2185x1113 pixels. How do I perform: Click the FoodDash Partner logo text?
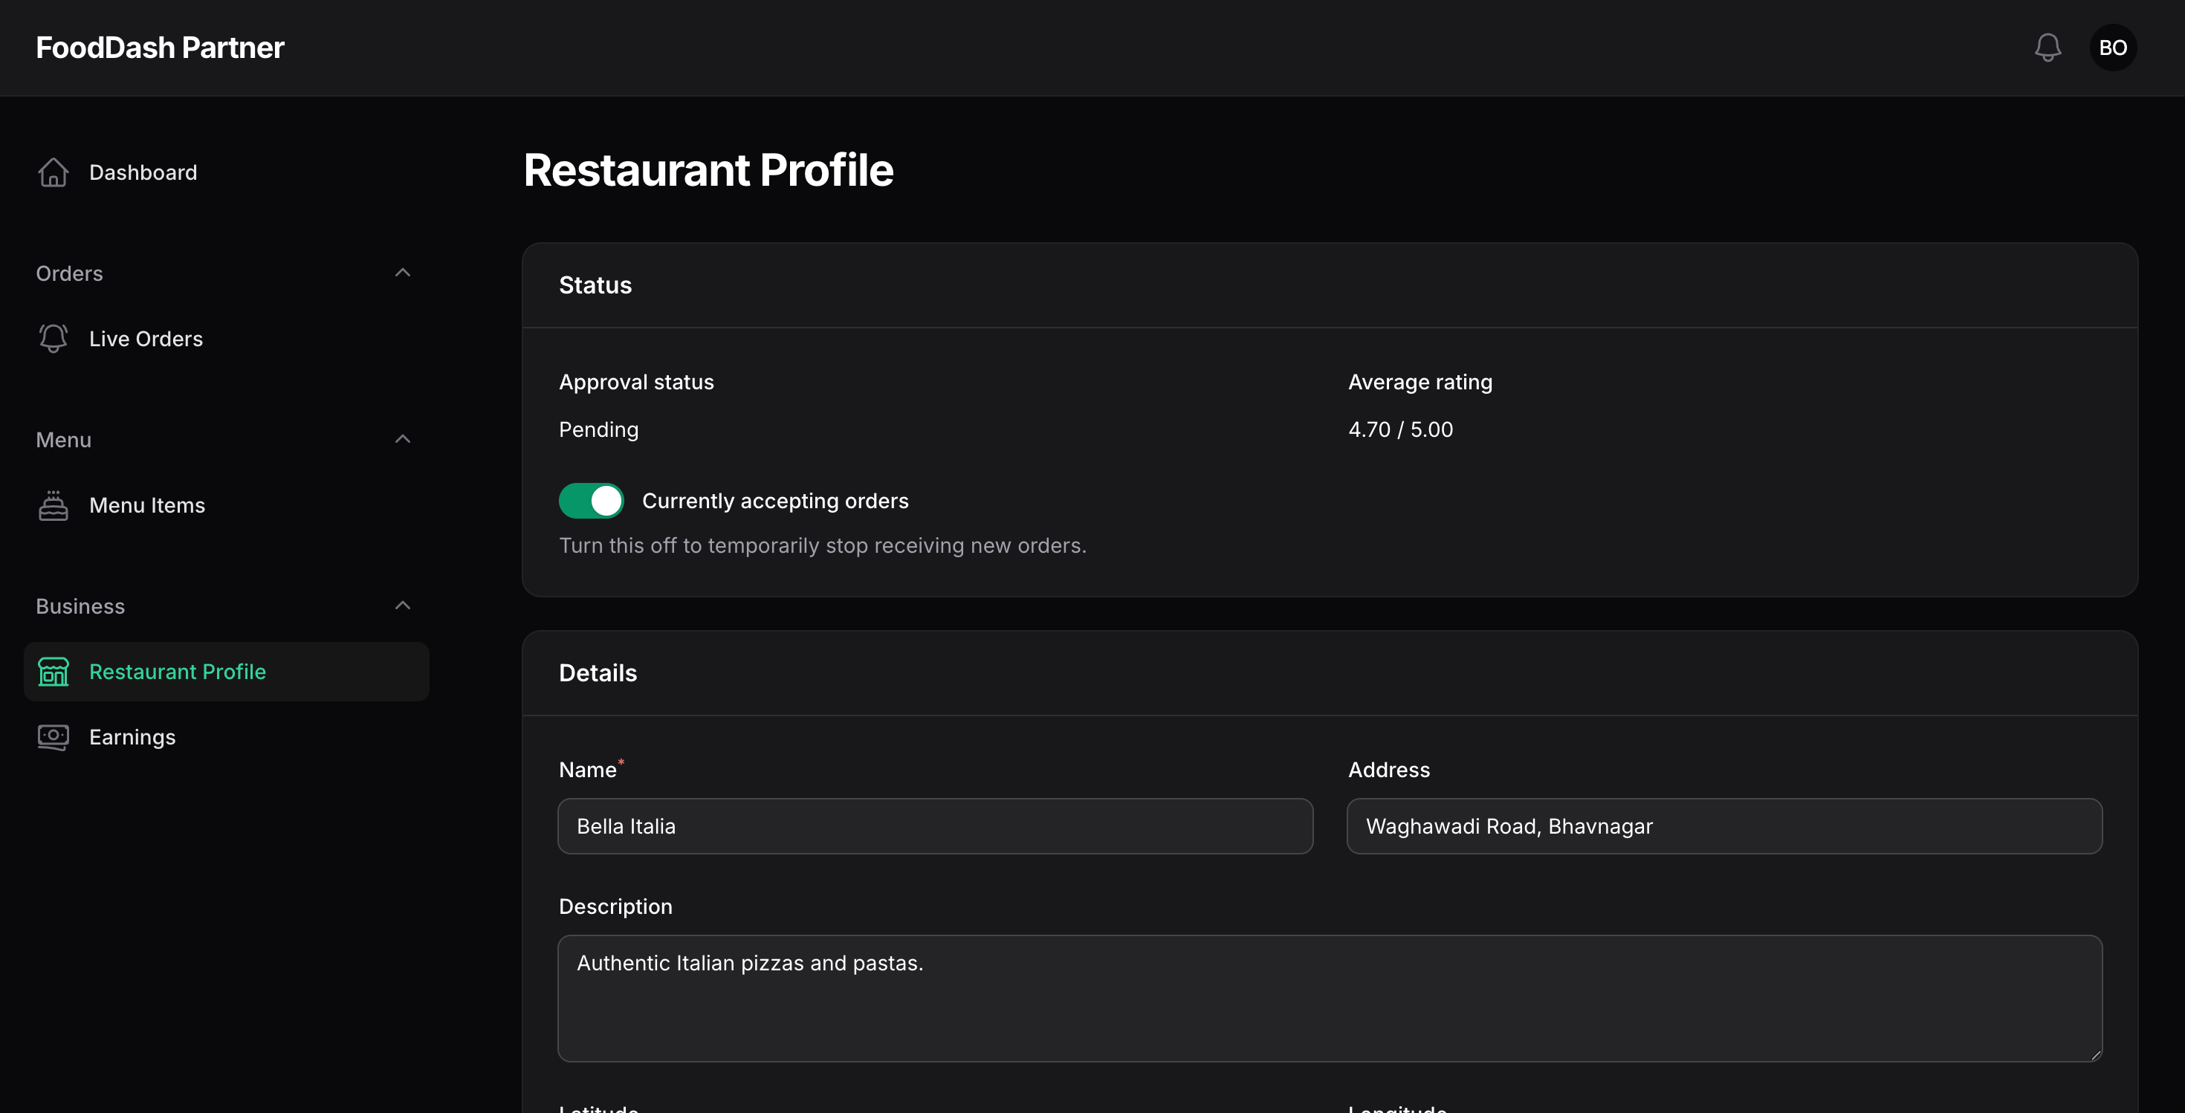(161, 48)
